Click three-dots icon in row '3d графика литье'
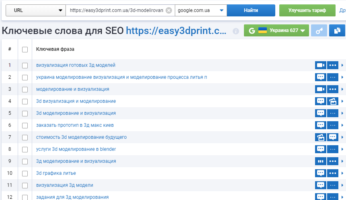This screenshot has width=346, height=200. coord(333,173)
